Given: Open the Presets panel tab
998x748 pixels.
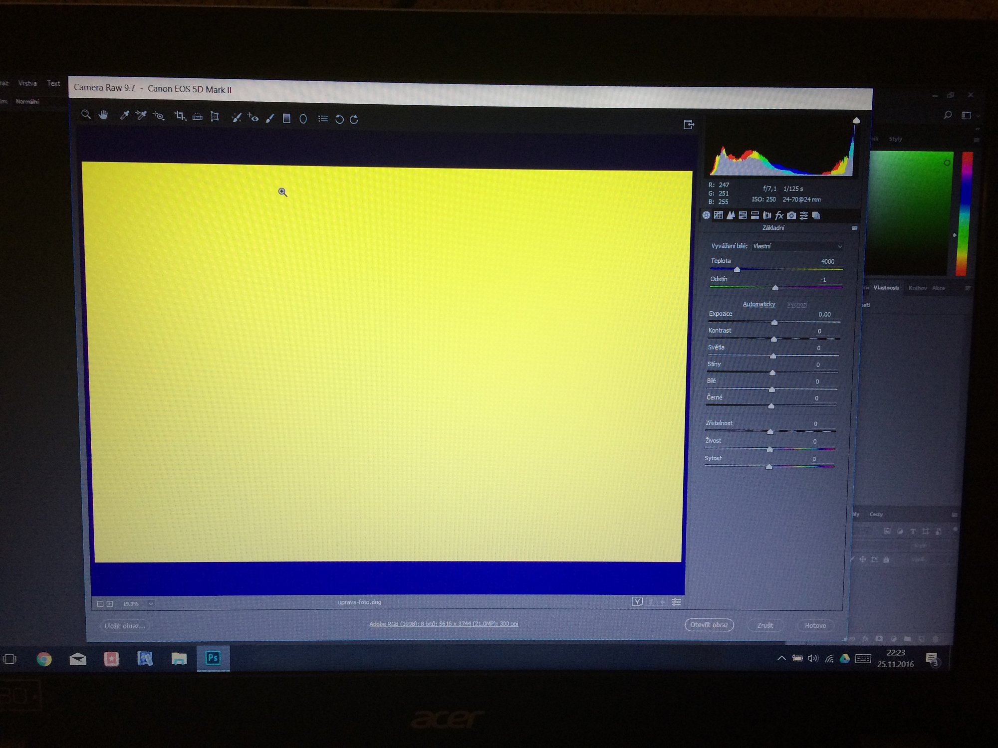Looking at the screenshot, I should click(803, 215).
